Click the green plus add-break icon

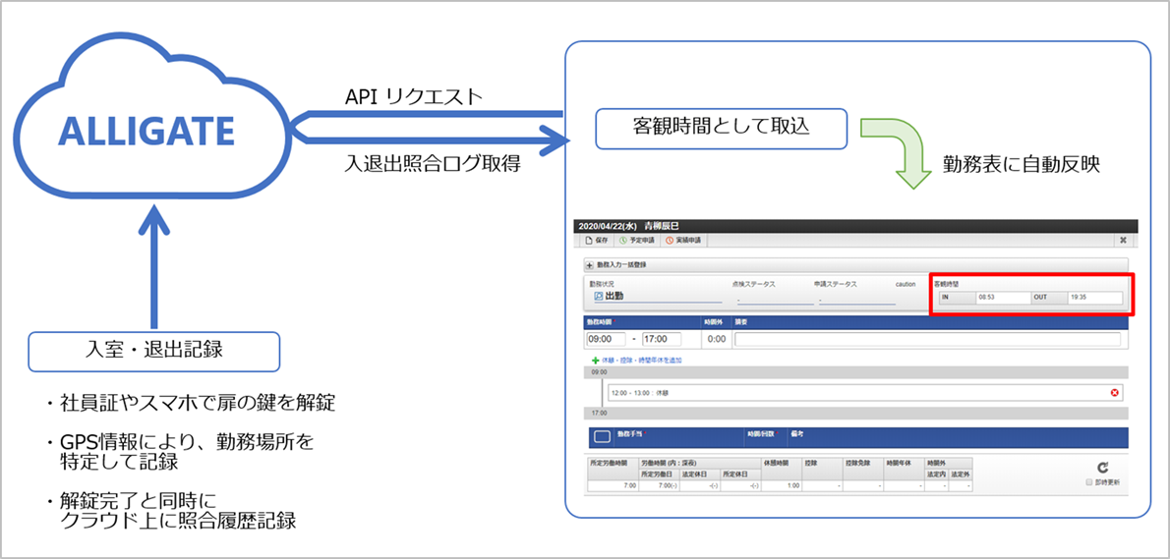pyautogui.click(x=595, y=360)
